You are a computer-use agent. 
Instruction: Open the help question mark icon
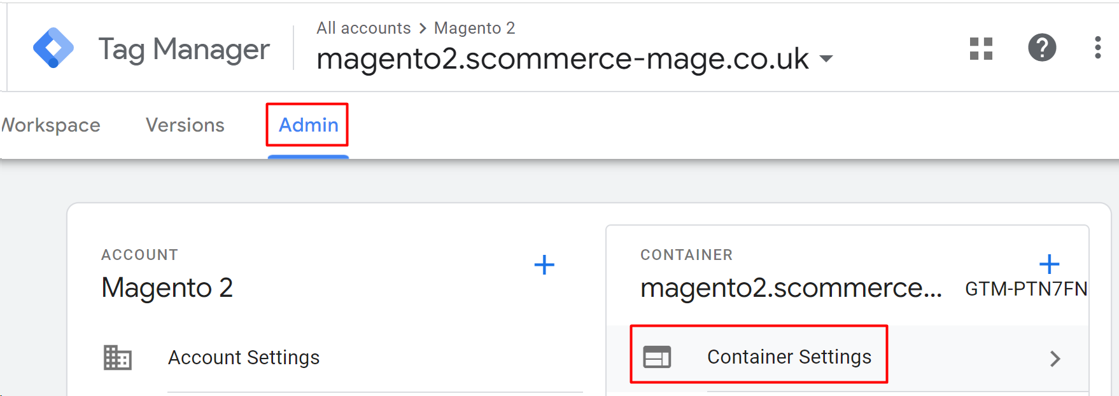[1042, 47]
